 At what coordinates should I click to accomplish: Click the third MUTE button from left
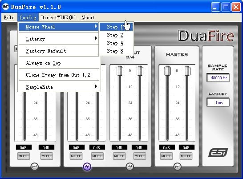(x=76, y=156)
